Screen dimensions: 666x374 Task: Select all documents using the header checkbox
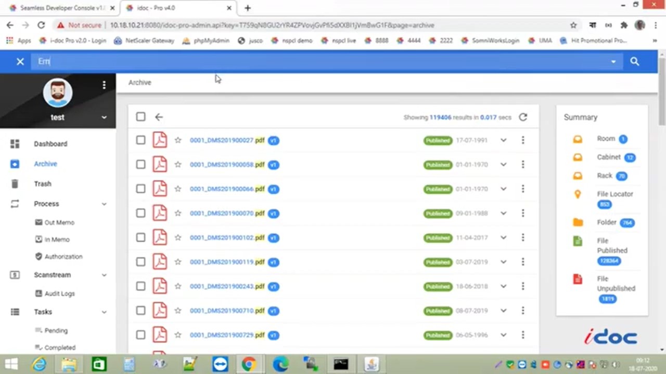[x=140, y=116]
